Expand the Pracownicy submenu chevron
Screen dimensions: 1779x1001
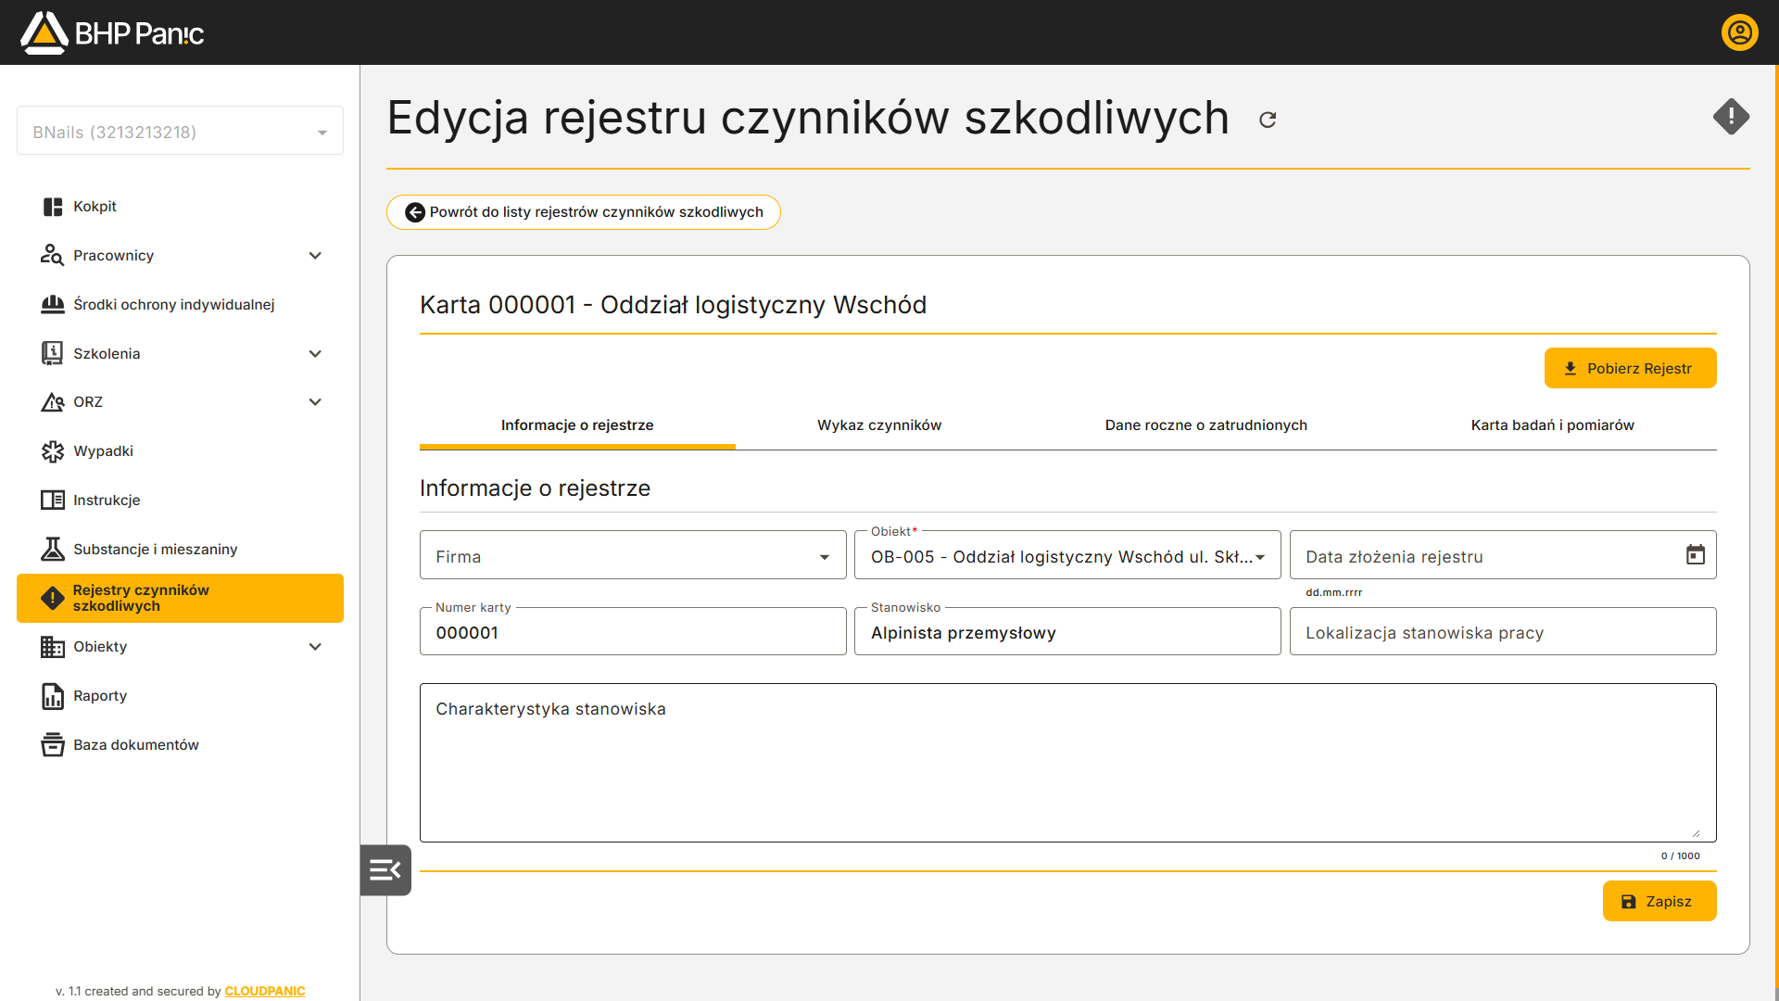click(x=315, y=256)
